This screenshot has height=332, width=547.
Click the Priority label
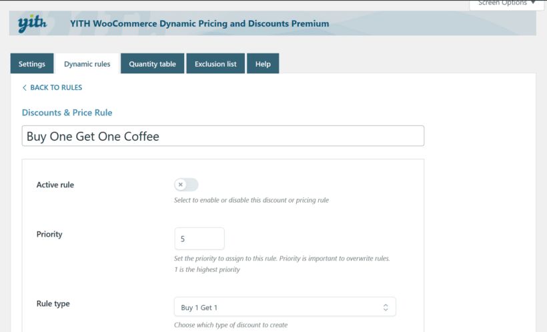pyautogui.click(x=49, y=234)
